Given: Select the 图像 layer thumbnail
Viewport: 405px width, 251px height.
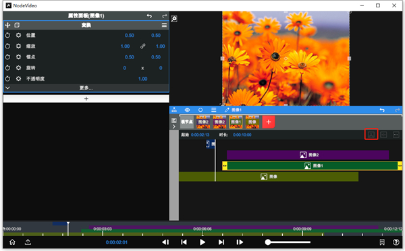Looking at the screenshot, I should click(x=252, y=122).
